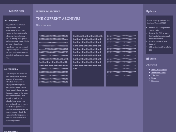Click the 'here' old version link

[150, 50]
